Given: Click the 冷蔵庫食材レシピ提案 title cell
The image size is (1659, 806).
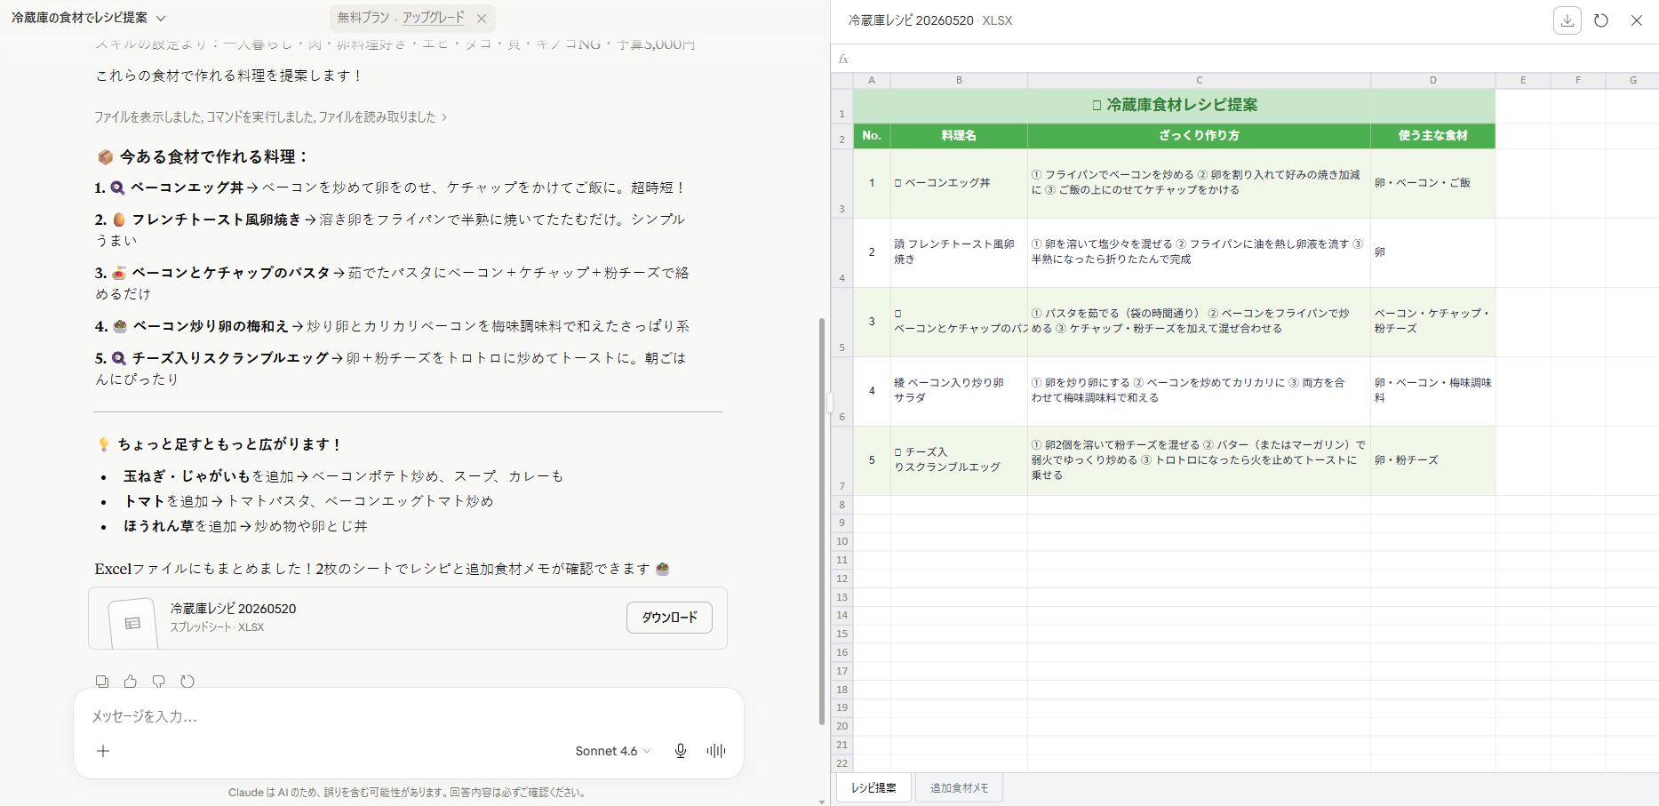Looking at the screenshot, I should [x=1174, y=105].
